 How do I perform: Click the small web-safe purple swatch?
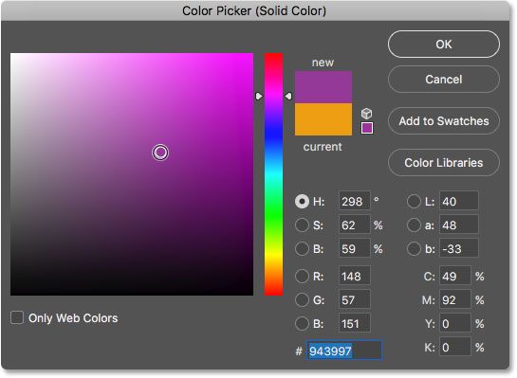click(367, 128)
